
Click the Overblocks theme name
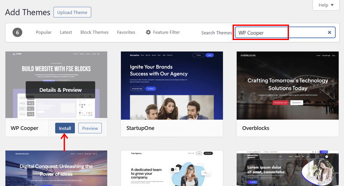[x=255, y=128]
